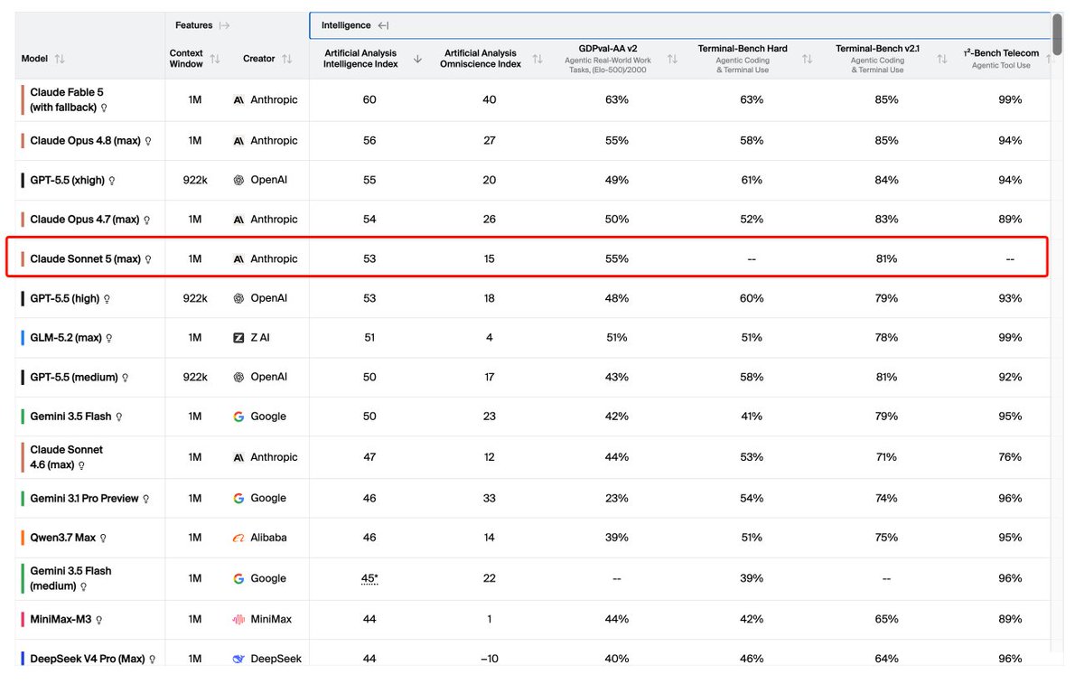1084x684 pixels.
Task: Sort by the Context Window column
Action: (x=215, y=59)
